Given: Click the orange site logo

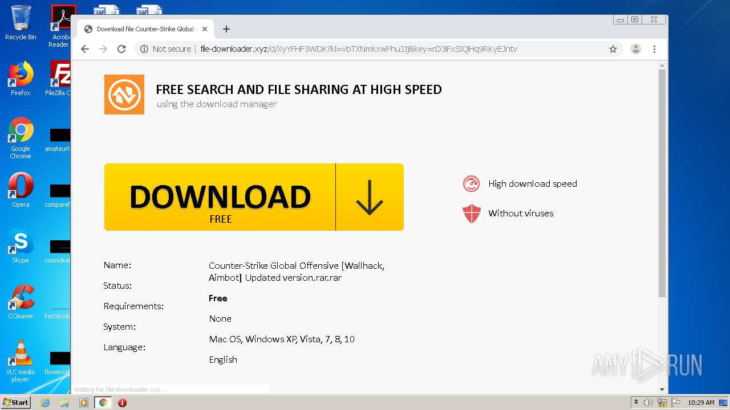Looking at the screenshot, I should (x=124, y=95).
